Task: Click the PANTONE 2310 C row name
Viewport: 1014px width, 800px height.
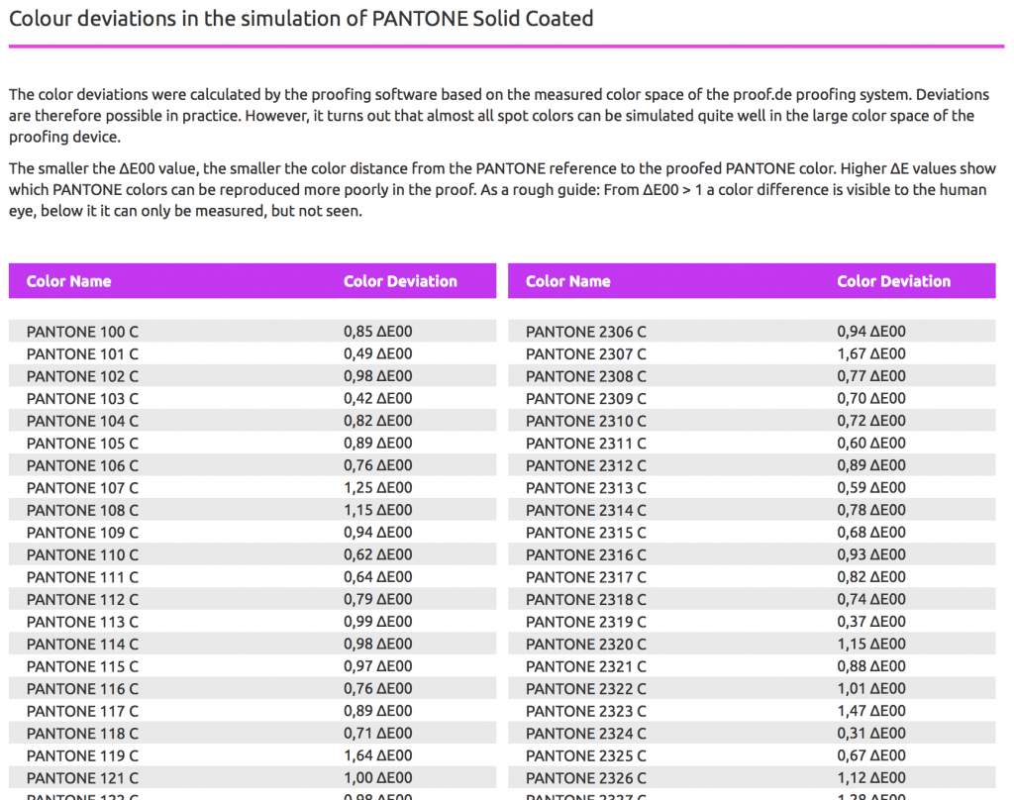Action: click(586, 421)
